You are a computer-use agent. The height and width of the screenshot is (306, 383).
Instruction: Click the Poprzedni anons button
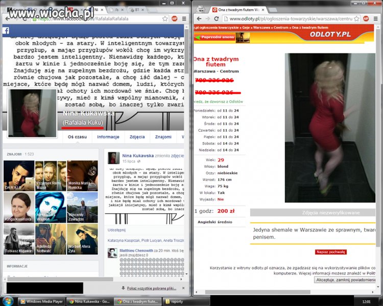[x=214, y=37]
